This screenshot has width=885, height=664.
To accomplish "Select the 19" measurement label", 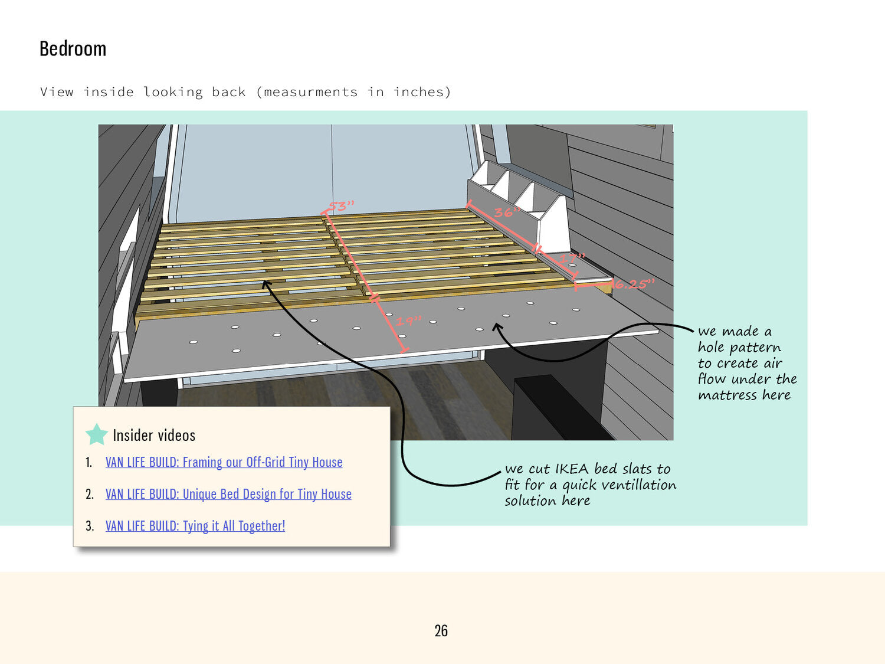I will pyautogui.click(x=408, y=320).
